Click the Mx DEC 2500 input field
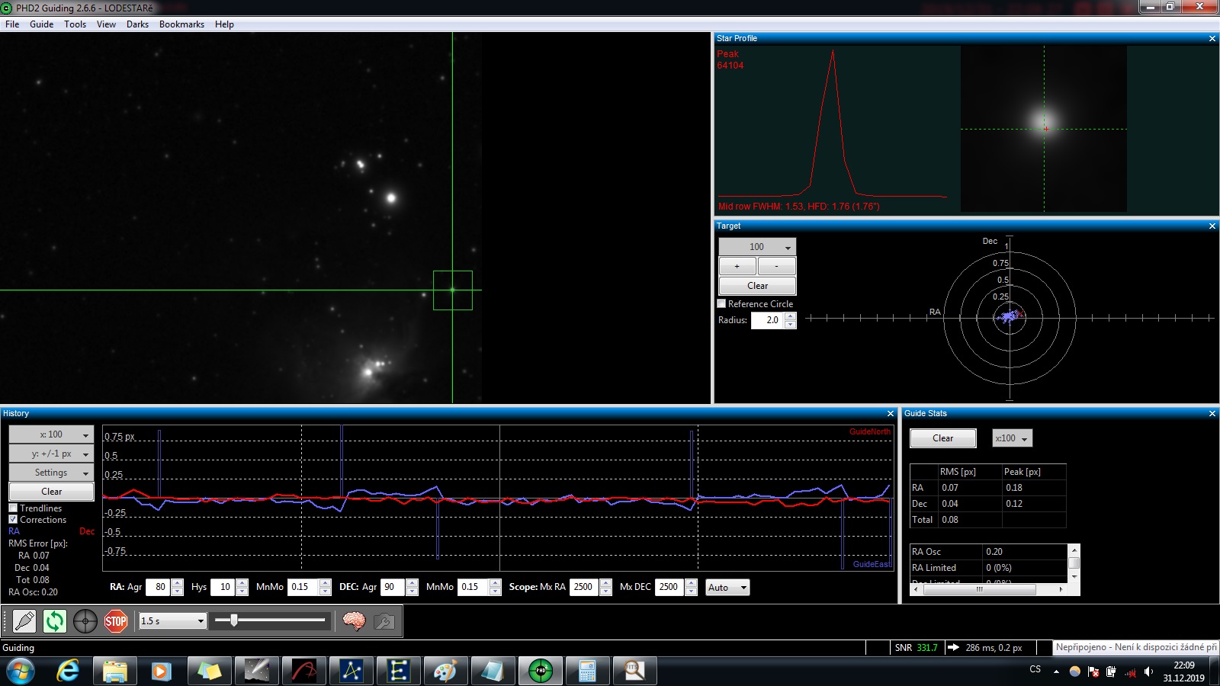The height and width of the screenshot is (686, 1220). (669, 587)
